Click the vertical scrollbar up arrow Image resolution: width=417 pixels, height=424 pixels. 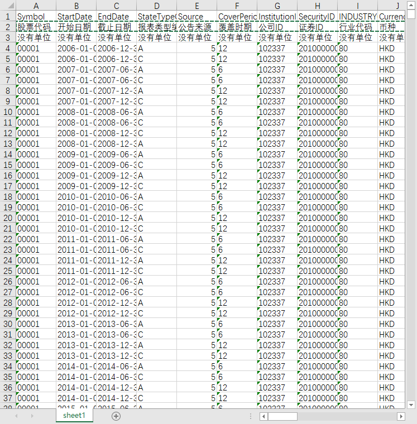[411, 5]
